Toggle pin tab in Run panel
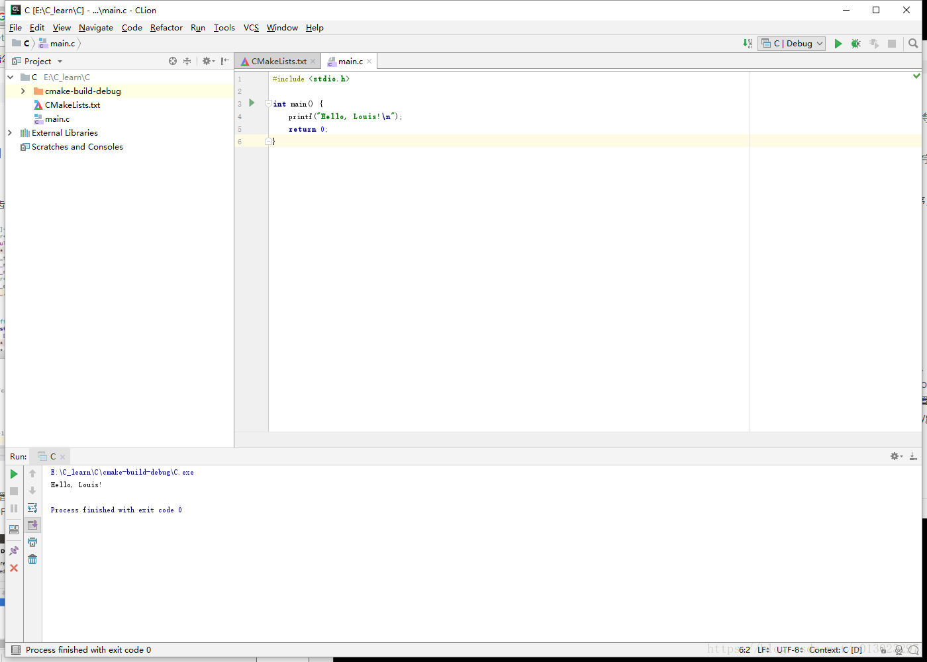 (14, 551)
